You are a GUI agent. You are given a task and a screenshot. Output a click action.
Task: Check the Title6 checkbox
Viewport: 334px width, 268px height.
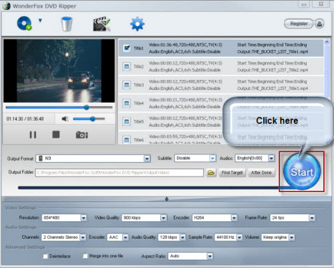tap(127, 139)
